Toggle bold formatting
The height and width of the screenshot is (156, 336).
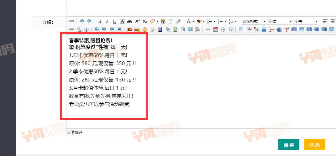coord(100,21)
